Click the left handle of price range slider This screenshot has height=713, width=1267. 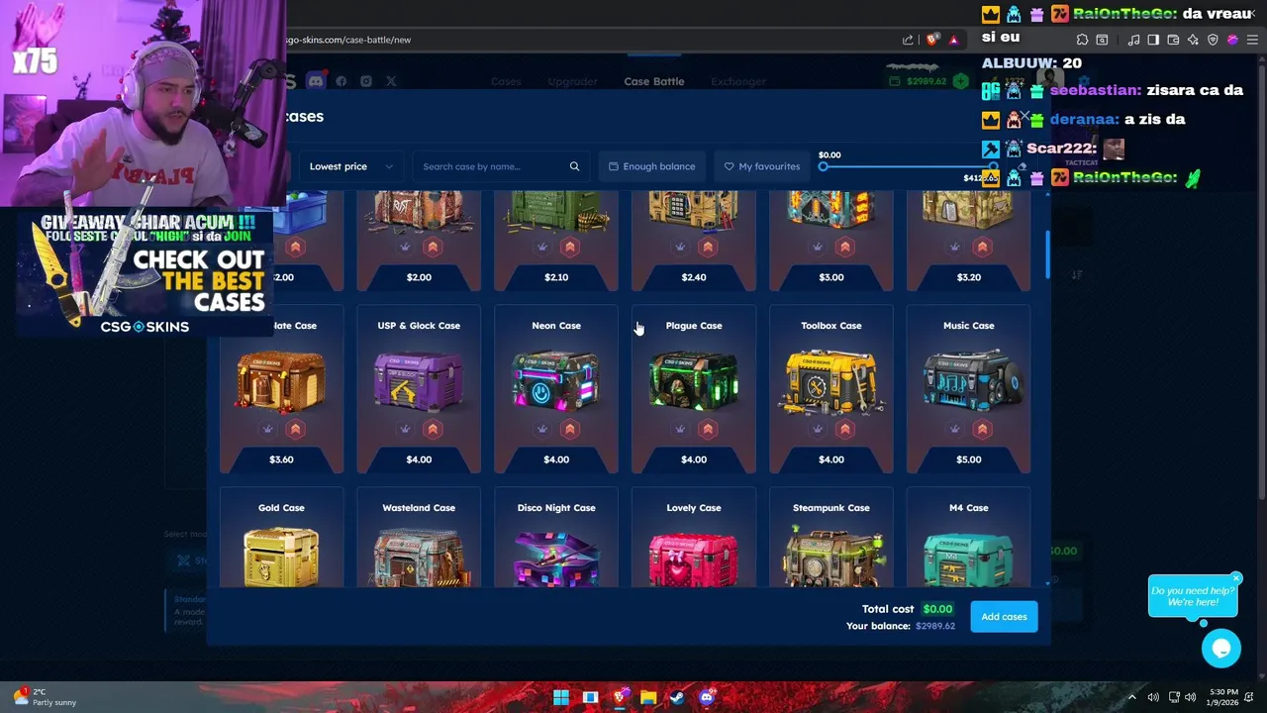click(824, 166)
